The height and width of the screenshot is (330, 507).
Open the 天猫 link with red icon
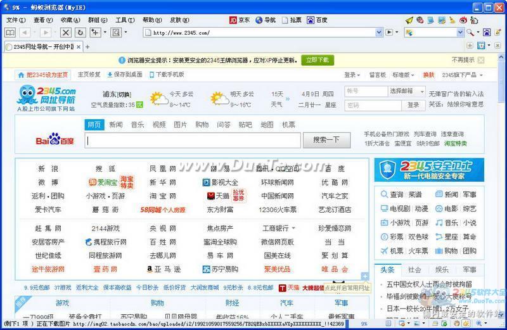(218, 196)
